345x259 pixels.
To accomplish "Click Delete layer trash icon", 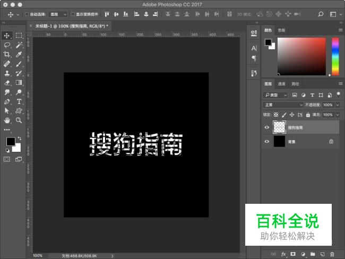I will [x=332, y=254].
